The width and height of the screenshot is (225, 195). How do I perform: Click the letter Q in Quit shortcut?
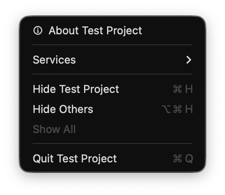tap(189, 159)
